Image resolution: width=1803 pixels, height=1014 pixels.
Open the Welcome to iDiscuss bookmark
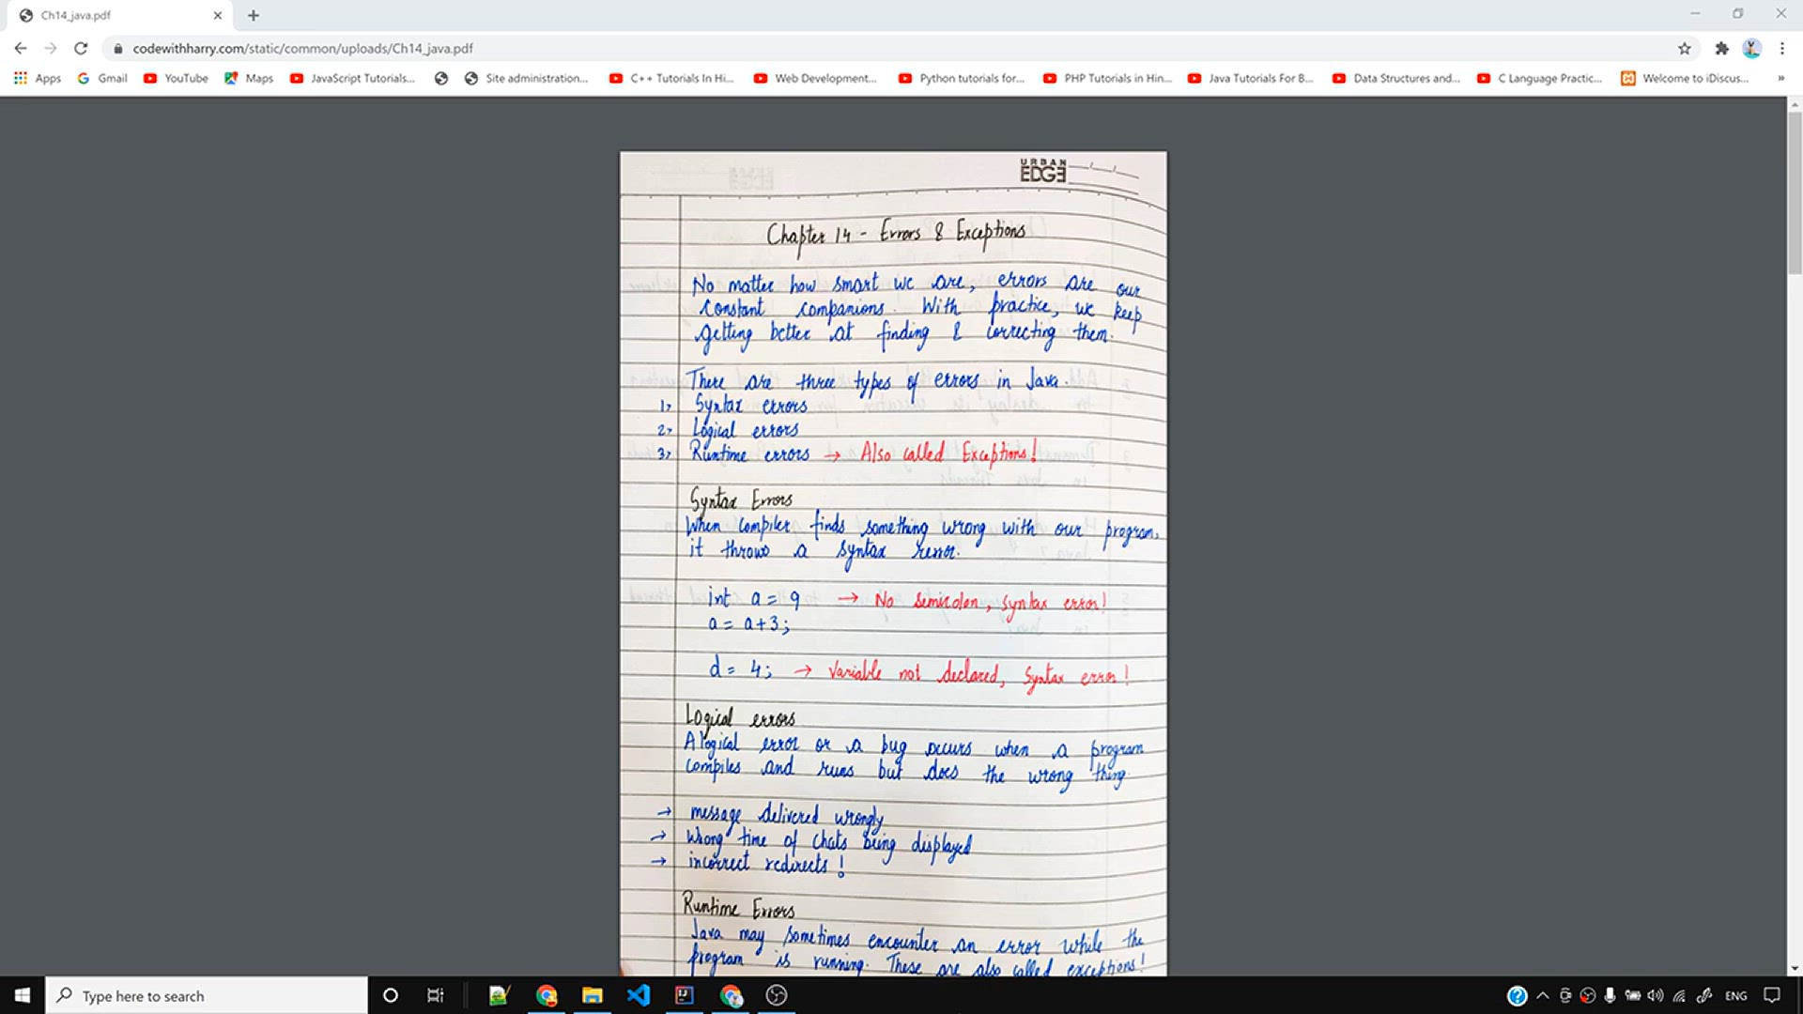point(1685,78)
